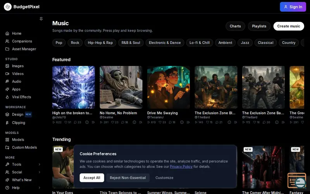Filter by R&B & Soul genre
Screen dimensions: 310x194
[x=131, y=43]
